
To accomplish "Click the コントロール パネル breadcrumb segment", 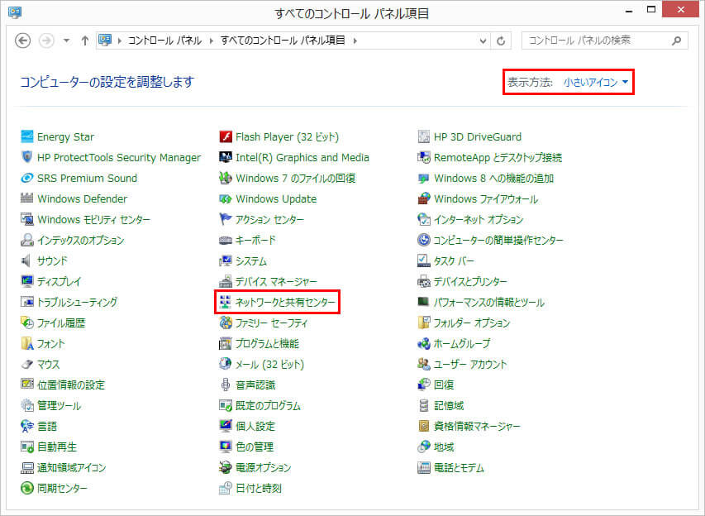I will tap(164, 41).
